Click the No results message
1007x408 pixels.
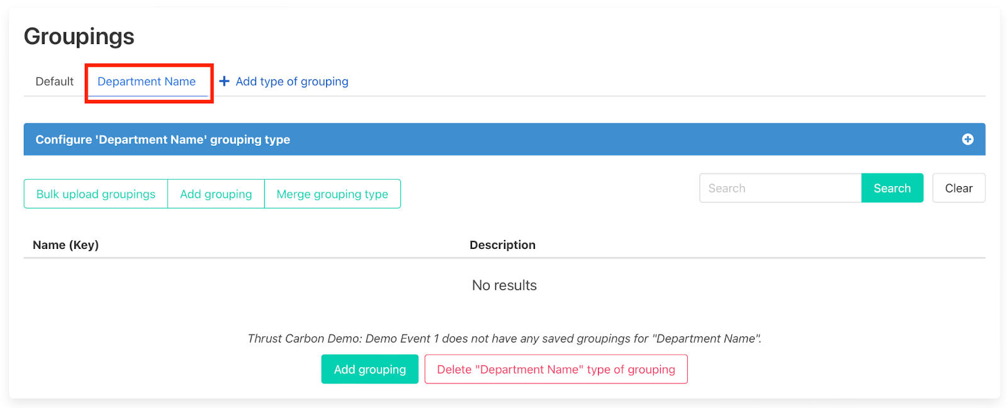click(x=504, y=285)
